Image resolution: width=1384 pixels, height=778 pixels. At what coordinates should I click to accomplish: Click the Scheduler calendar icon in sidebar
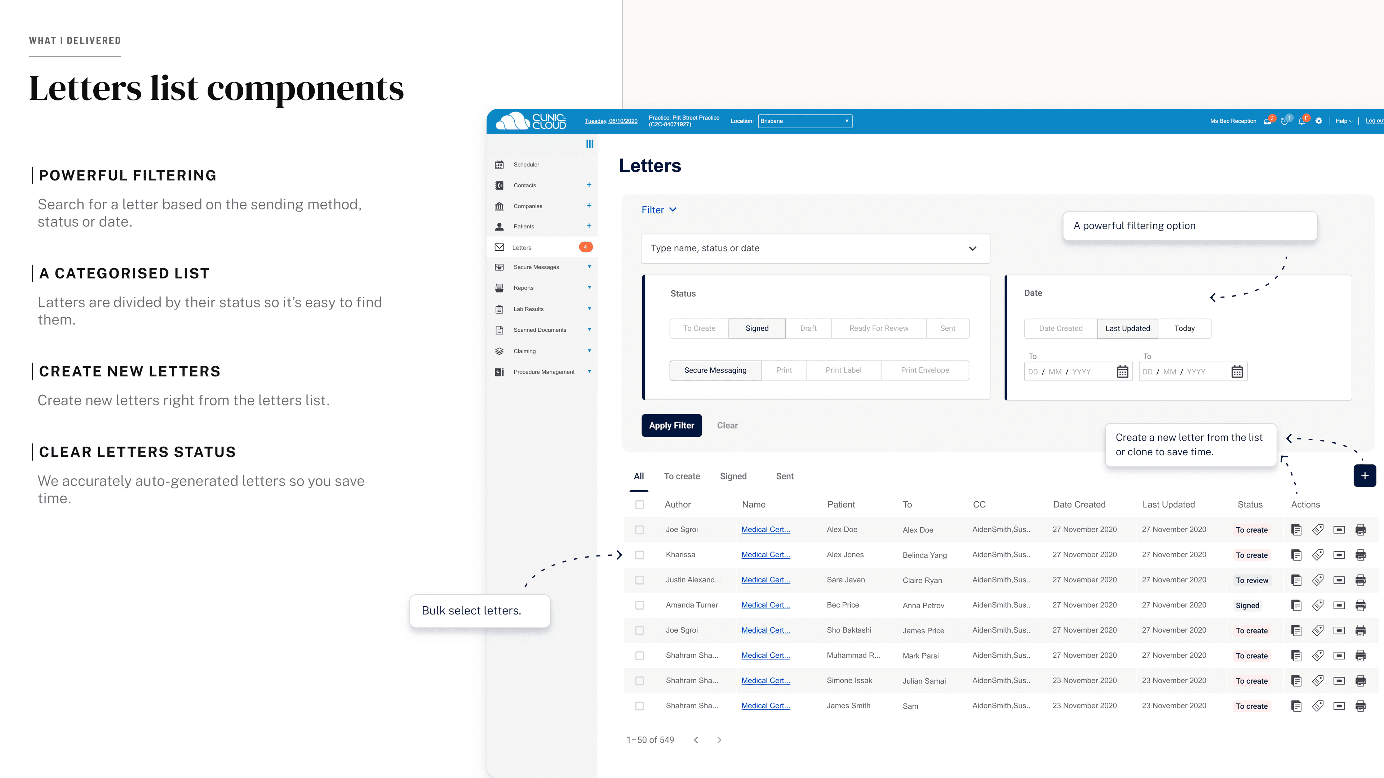click(x=499, y=165)
